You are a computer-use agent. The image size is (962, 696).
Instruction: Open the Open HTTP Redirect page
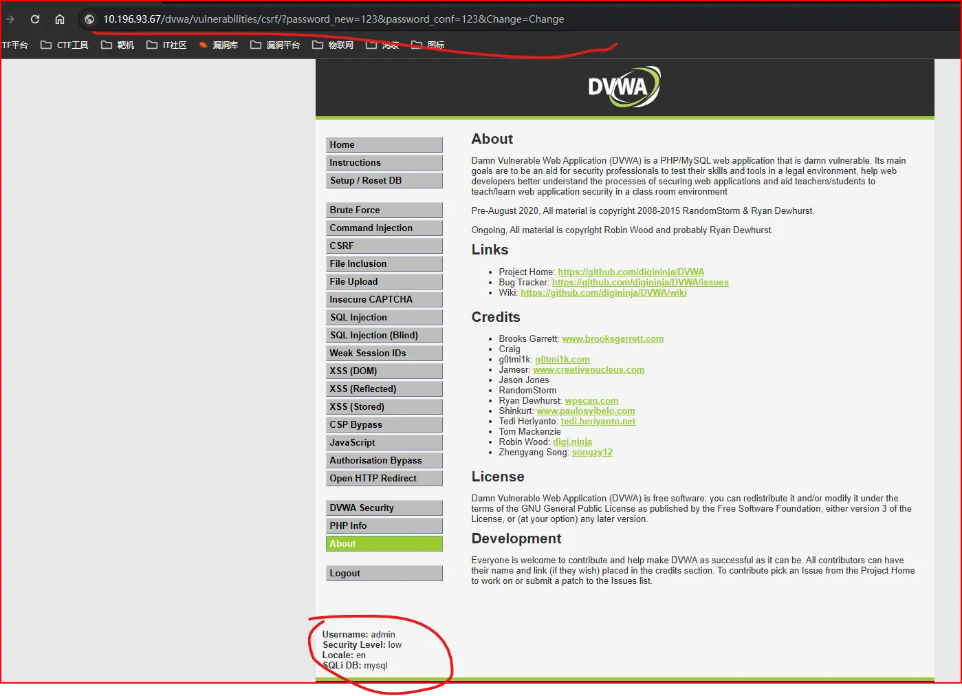pyautogui.click(x=384, y=478)
